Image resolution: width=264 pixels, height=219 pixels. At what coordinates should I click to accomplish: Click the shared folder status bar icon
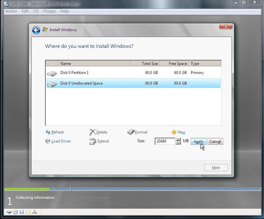click(27, 212)
